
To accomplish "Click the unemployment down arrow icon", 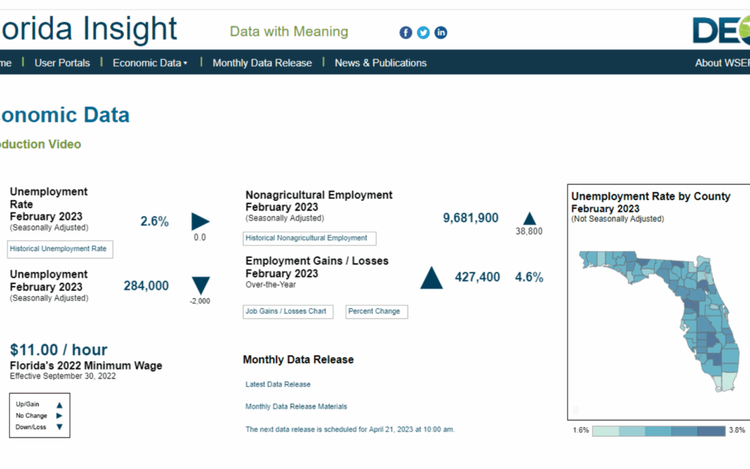I will [201, 285].
